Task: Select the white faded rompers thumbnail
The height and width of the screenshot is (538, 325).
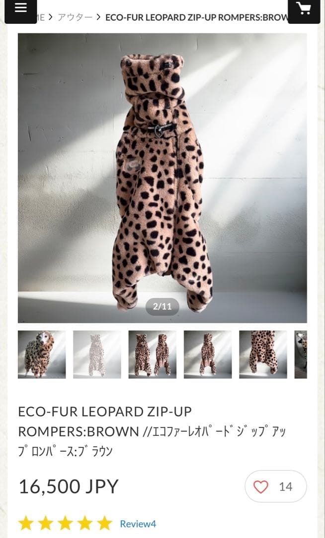Action: pyautogui.click(x=97, y=355)
